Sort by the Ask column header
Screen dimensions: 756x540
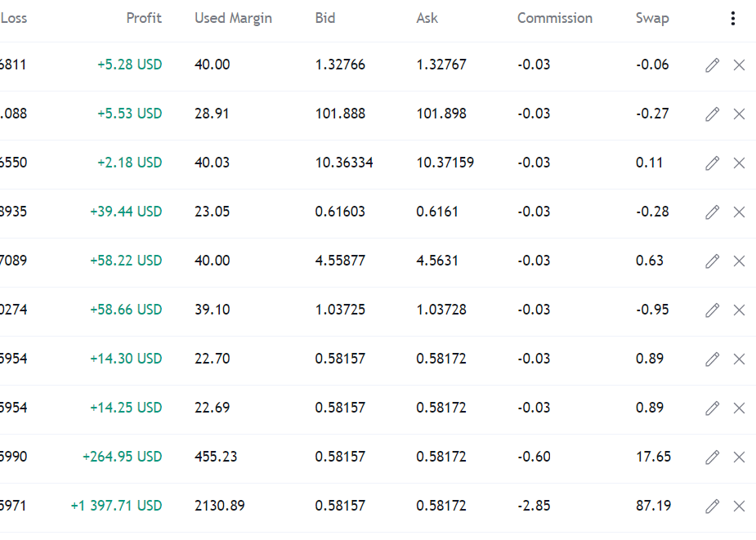[427, 18]
